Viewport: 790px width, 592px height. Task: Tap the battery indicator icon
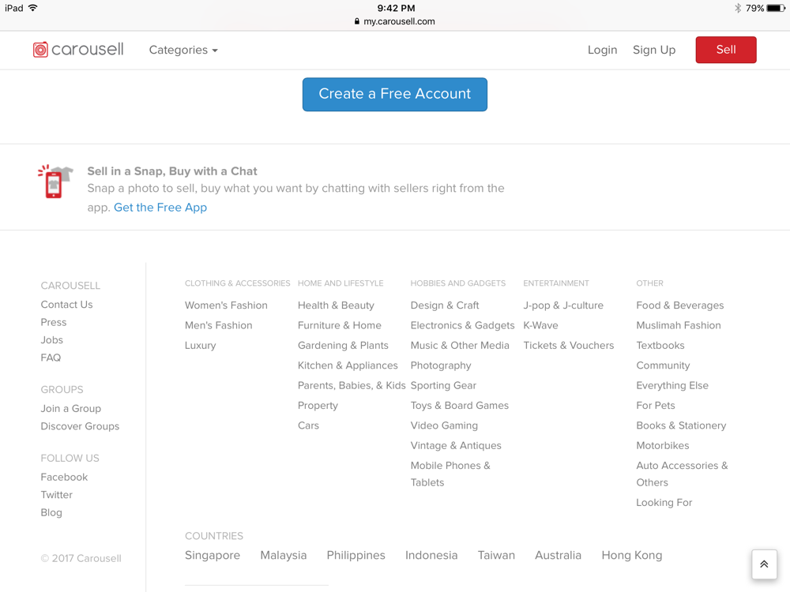point(776,8)
